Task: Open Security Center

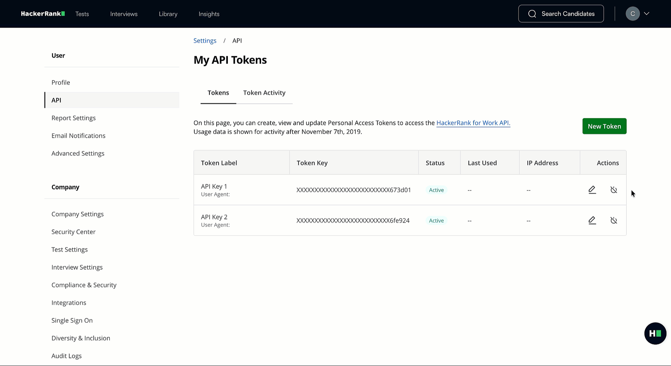Action: point(73,232)
